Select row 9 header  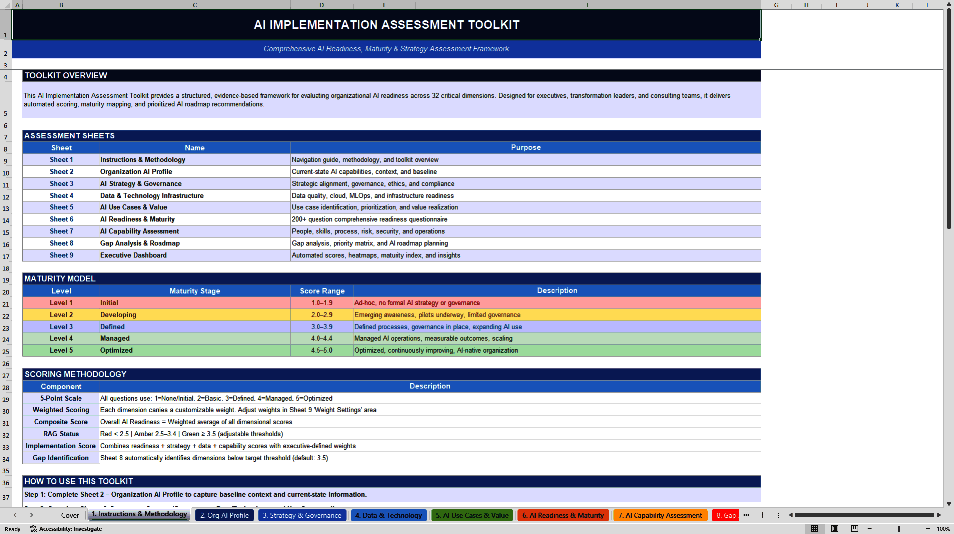6,161
